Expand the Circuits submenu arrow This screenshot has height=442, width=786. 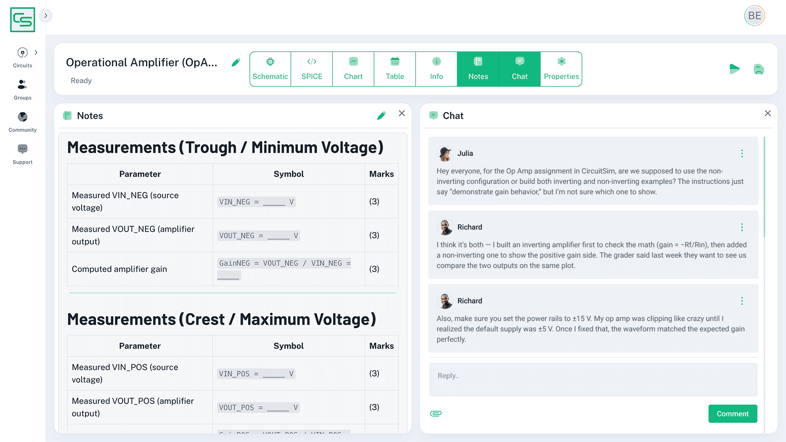point(36,52)
